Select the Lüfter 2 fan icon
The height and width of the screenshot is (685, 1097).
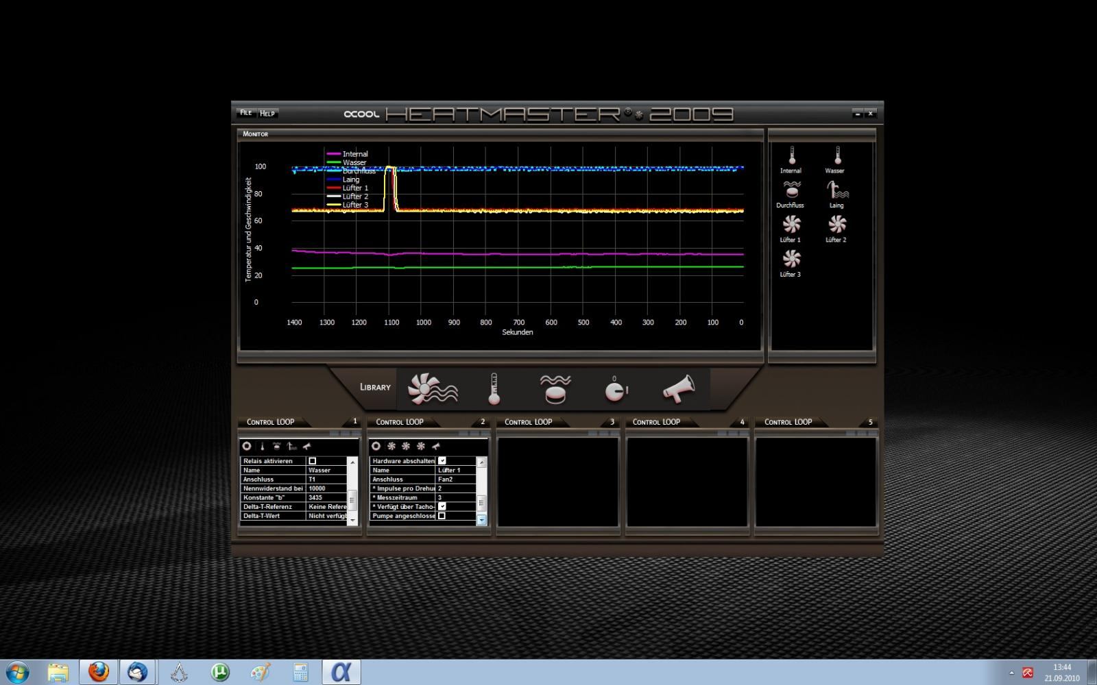tap(836, 225)
